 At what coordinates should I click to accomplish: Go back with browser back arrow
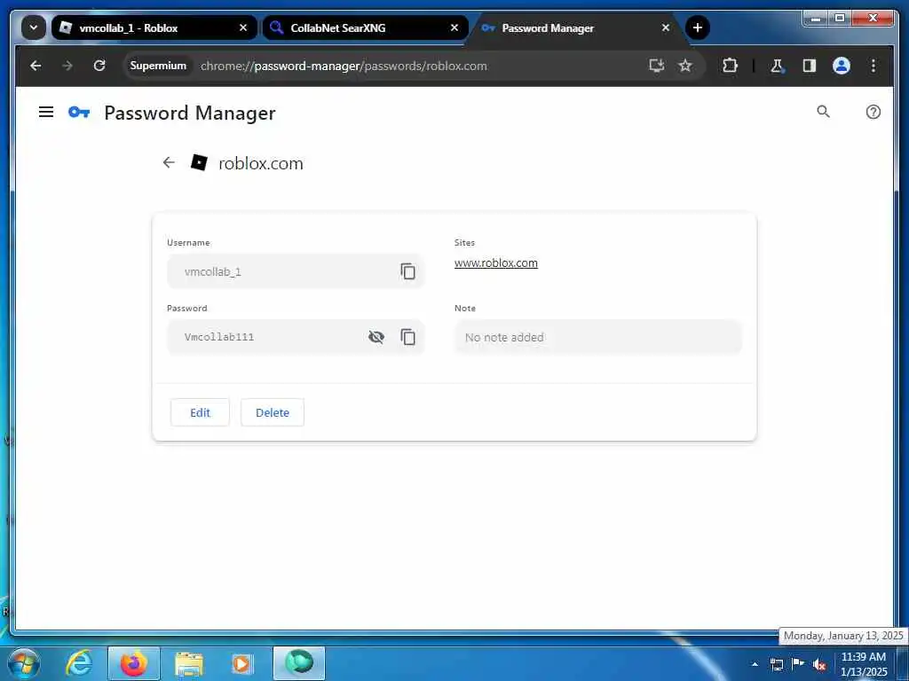(x=36, y=66)
